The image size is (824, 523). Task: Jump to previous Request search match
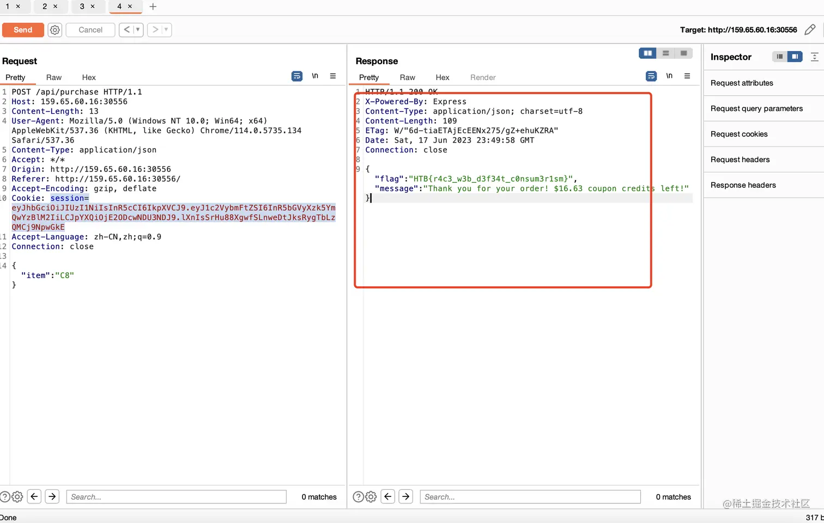34,496
